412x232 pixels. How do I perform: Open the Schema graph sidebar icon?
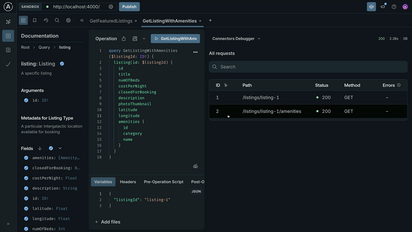[x=8, y=22]
